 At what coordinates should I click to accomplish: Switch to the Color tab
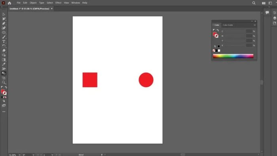(x=216, y=25)
